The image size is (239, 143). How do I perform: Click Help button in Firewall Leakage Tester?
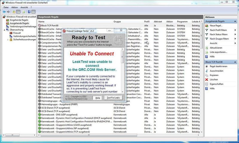click(x=98, y=98)
